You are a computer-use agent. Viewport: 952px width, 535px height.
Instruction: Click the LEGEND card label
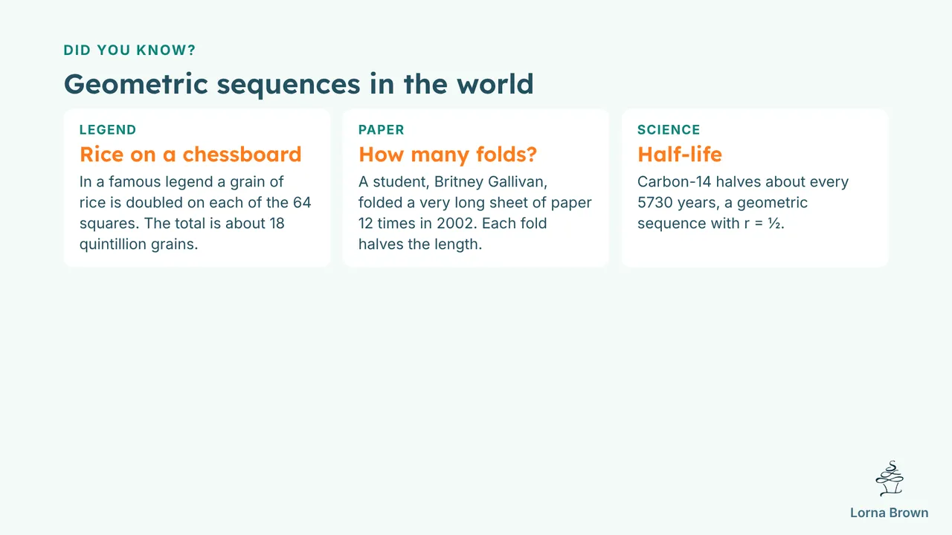[x=108, y=130]
